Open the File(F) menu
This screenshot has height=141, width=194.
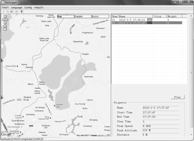pos(5,8)
